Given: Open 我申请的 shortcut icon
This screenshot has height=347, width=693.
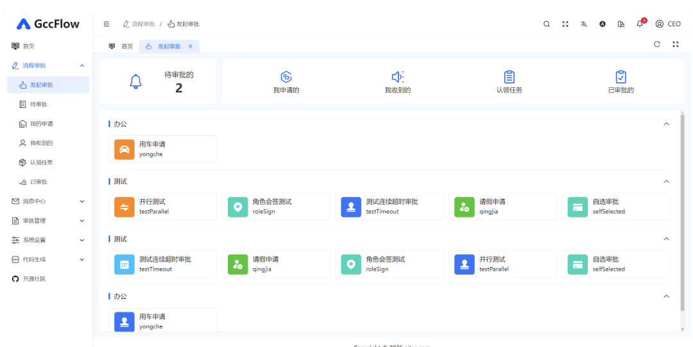Looking at the screenshot, I should coord(286,77).
